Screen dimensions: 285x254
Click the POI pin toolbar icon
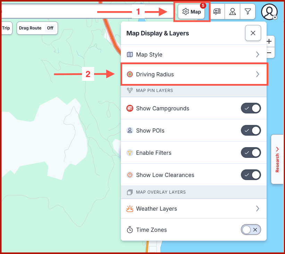233,11
